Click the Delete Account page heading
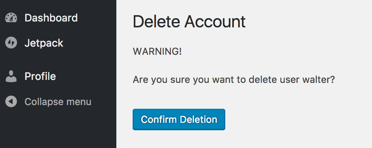 pos(189,21)
